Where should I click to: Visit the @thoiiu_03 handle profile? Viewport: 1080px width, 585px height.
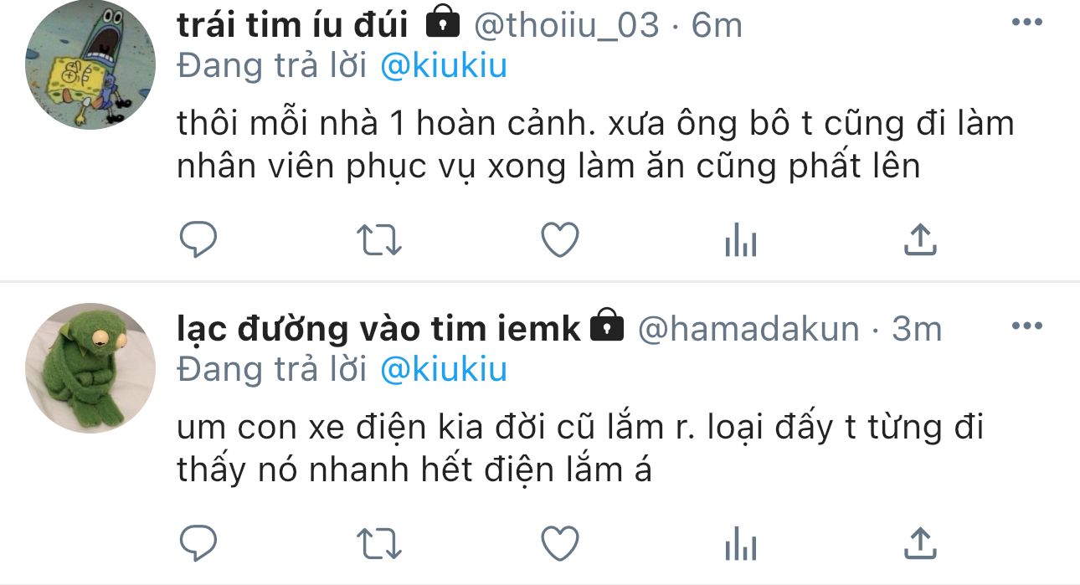[x=567, y=26]
